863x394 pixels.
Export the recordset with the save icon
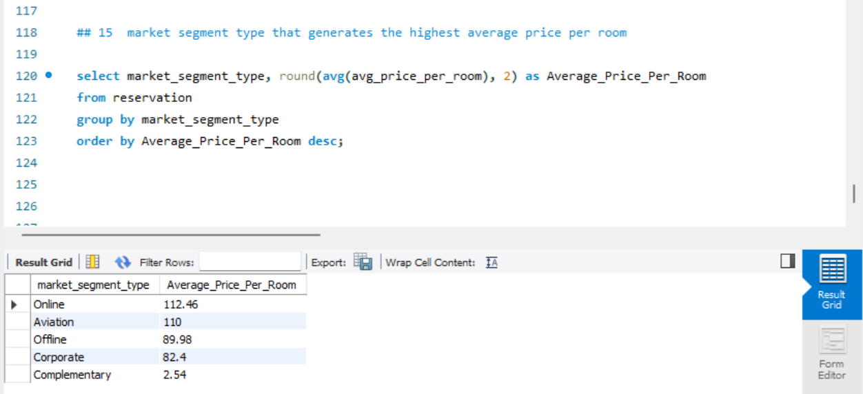coord(363,262)
